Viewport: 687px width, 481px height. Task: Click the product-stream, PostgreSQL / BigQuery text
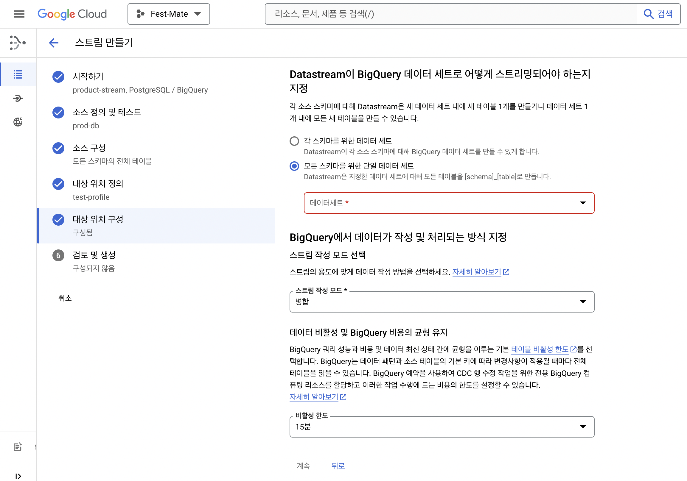[140, 90]
